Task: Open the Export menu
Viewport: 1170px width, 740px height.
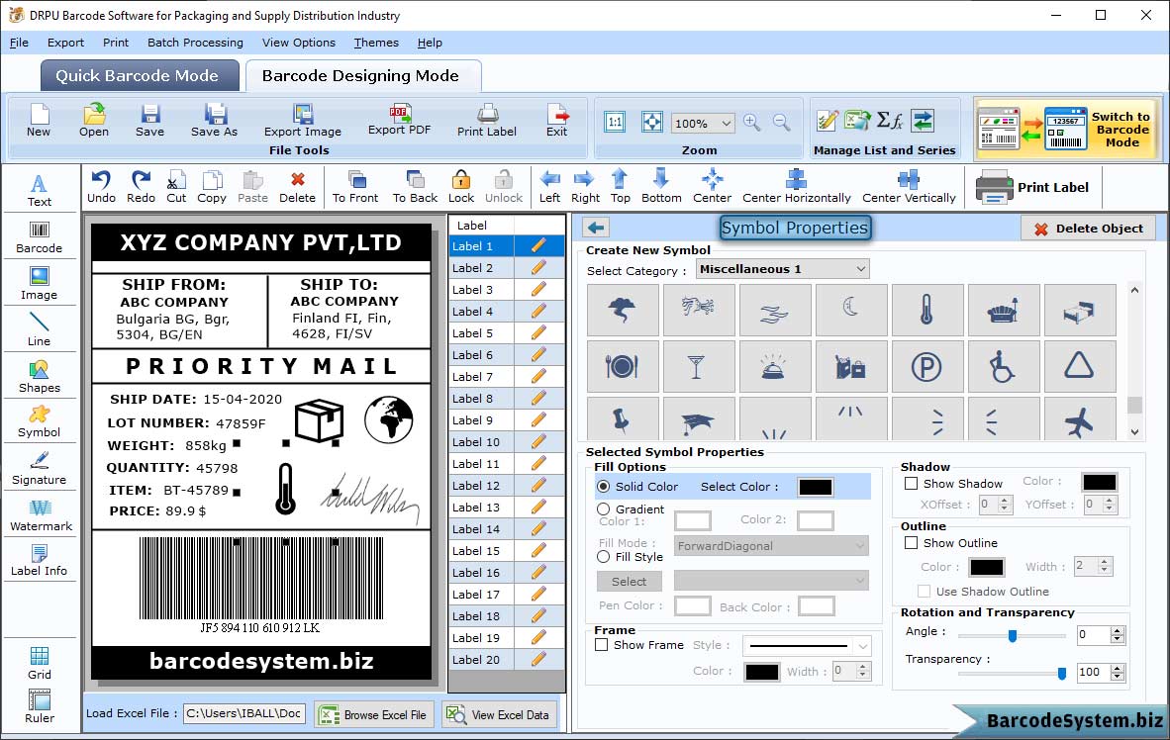Action: tap(65, 43)
